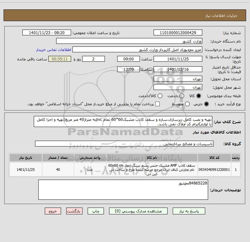
Task: Select the کالا radio button
Action: click(x=199, y=96)
